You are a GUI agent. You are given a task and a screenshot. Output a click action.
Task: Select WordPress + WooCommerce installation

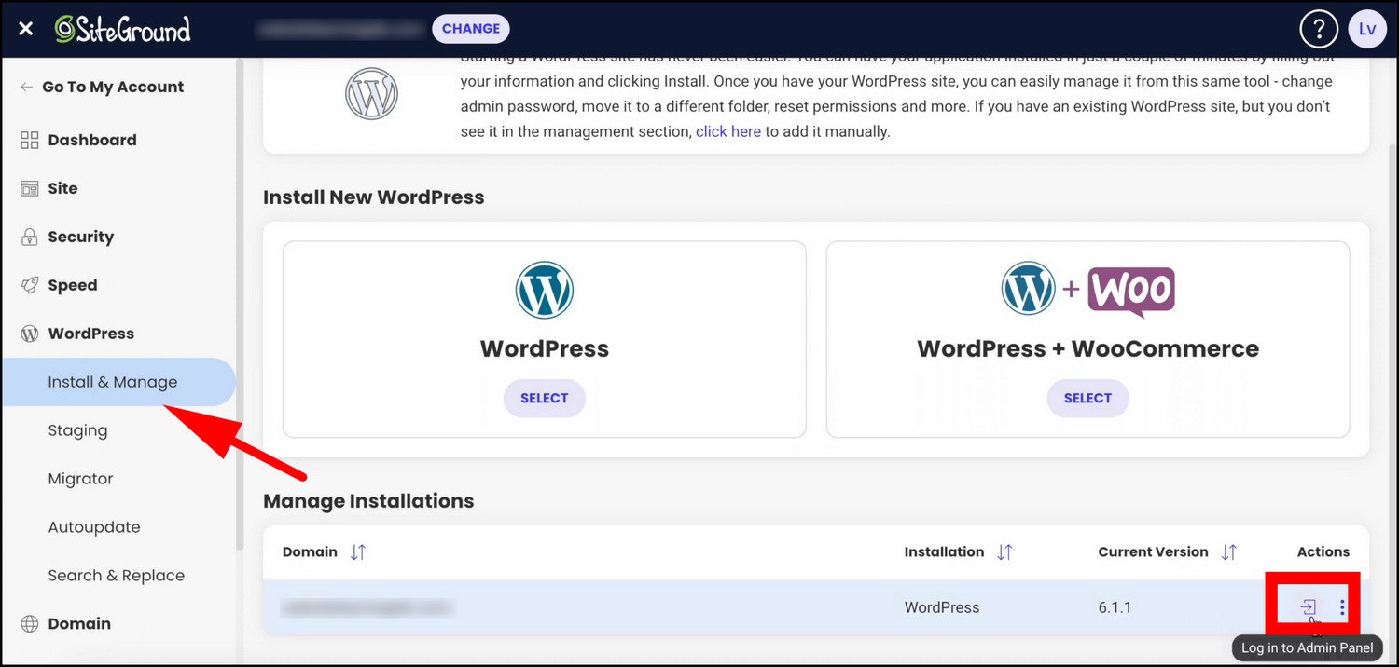point(1087,398)
